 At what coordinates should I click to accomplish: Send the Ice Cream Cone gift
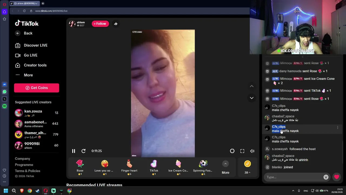(178, 167)
